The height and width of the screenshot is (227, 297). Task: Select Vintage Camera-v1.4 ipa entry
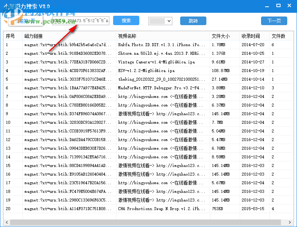156,62
